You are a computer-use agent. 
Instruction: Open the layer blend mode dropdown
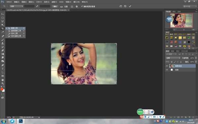click(x=173, y=58)
